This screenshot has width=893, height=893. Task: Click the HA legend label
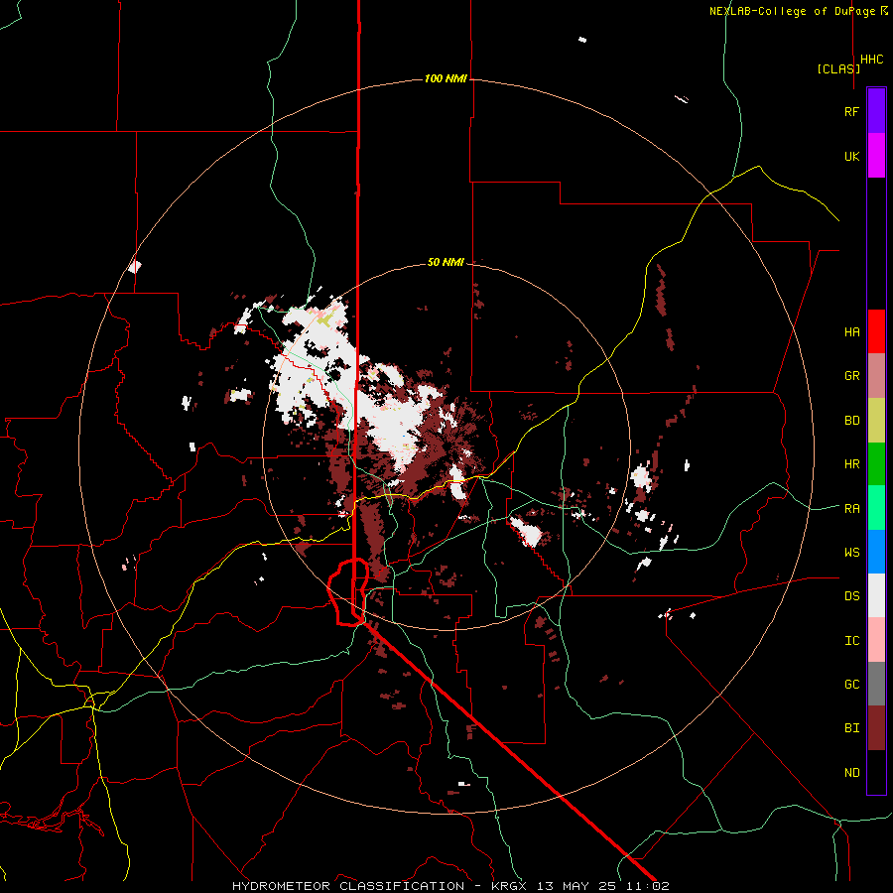(x=851, y=332)
